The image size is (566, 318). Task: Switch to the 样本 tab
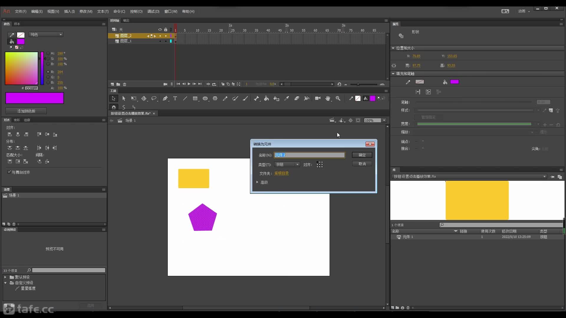17,24
